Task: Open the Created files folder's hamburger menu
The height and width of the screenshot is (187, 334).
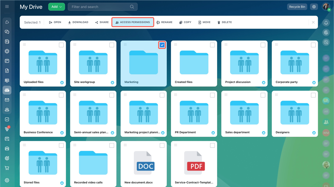Action: pos(176,44)
